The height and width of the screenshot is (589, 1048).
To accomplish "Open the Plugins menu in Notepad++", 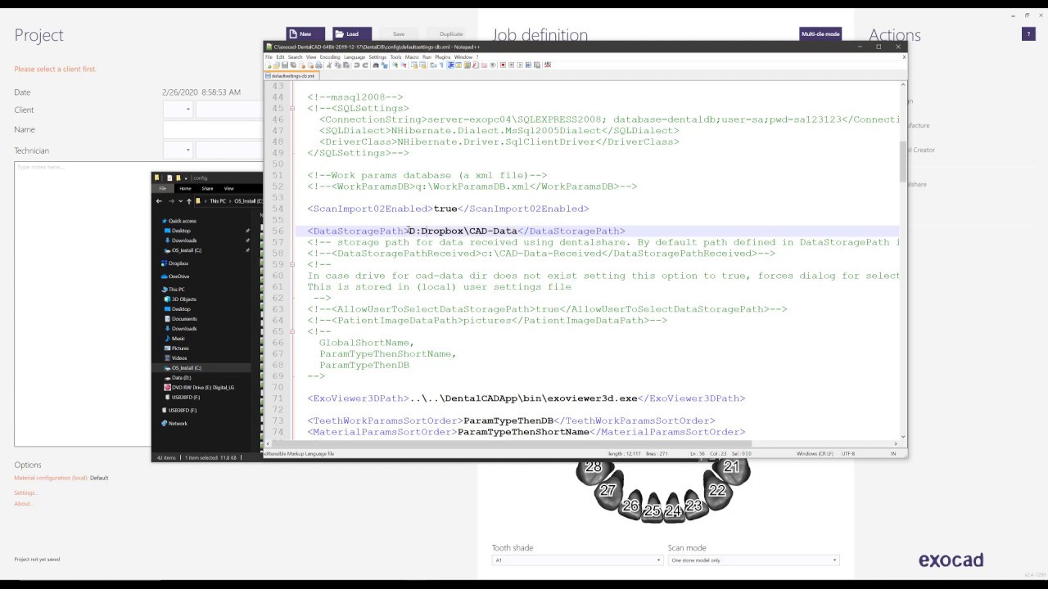I will coord(442,57).
